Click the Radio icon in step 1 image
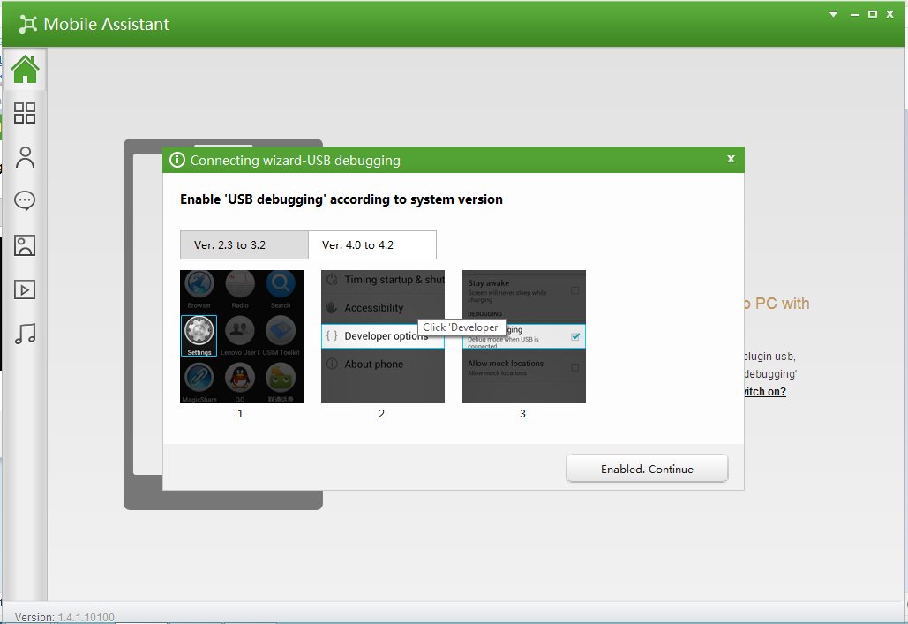This screenshot has width=908, height=624. tap(240, 284)
